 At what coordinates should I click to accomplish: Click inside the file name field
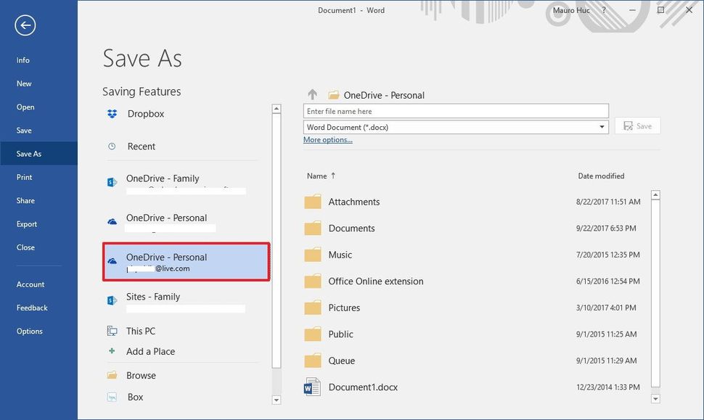click(455, 110)
